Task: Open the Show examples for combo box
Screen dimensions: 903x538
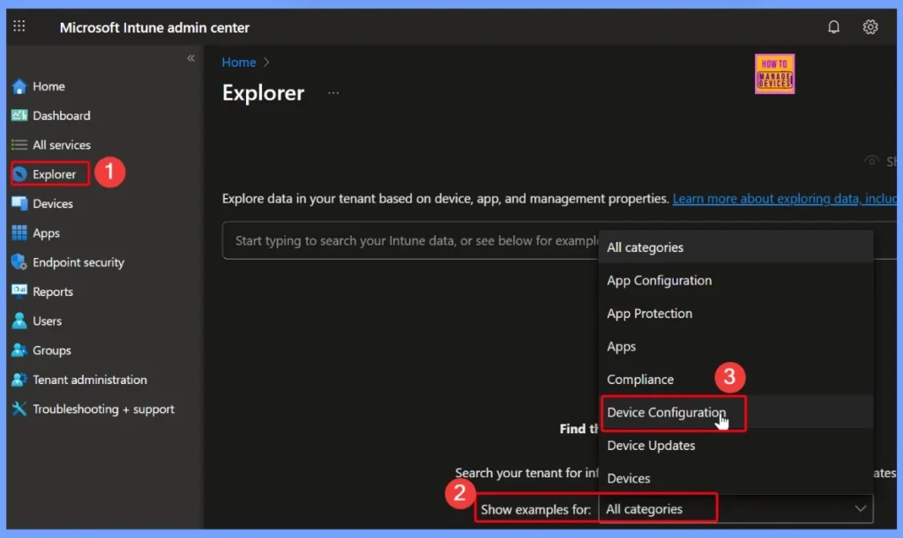Action: pos(736,509)
